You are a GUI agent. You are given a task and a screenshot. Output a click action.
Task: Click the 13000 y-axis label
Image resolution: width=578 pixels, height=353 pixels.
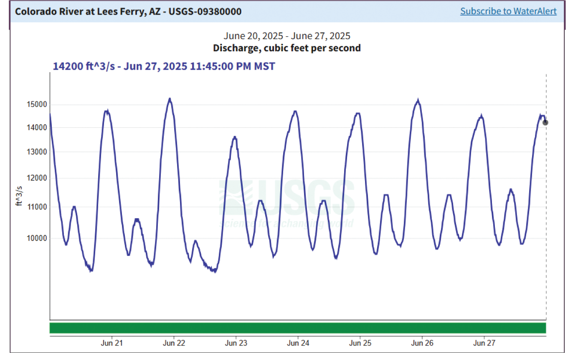pyautogui.click(x=36, y=152)
